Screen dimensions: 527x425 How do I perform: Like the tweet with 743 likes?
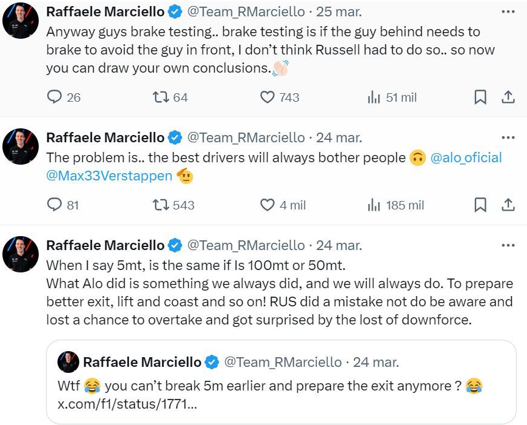[x=267, y=97]
